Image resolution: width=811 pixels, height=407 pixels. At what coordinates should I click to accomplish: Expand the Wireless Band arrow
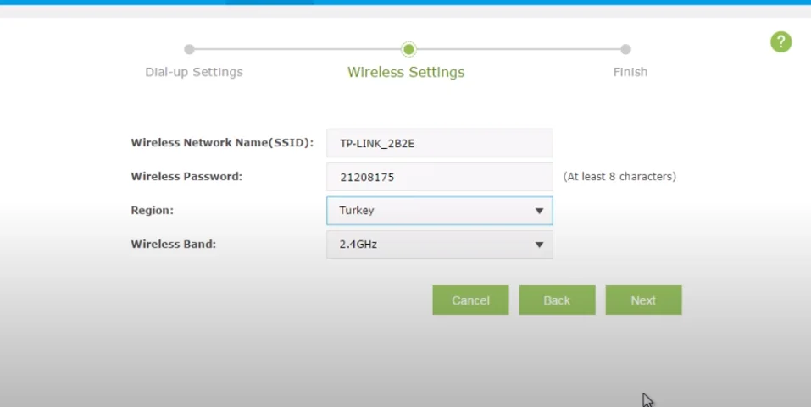click(x=539, y=245)
